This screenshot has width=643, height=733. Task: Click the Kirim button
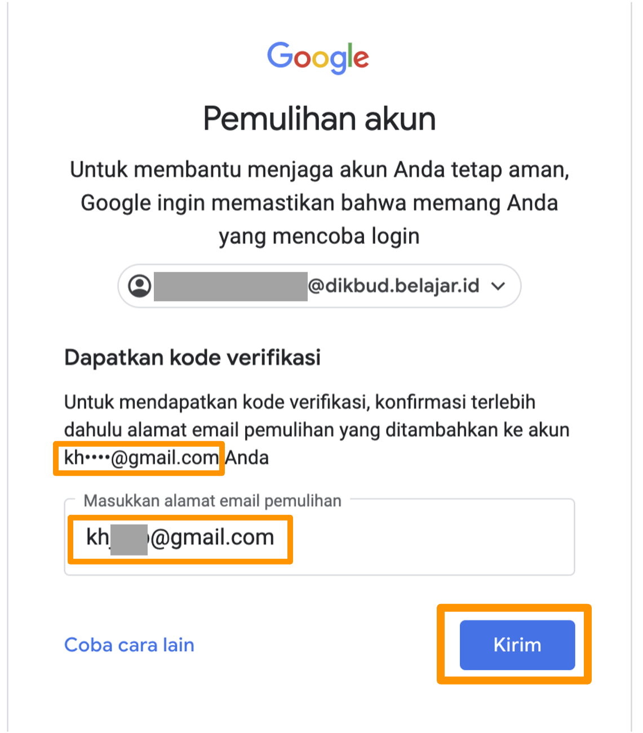pyautogui.click(x=517, y=645)
